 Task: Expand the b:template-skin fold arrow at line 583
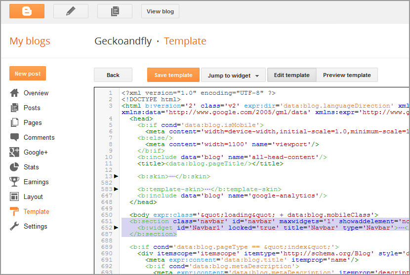pyautogui.click(x=116, y=189)
